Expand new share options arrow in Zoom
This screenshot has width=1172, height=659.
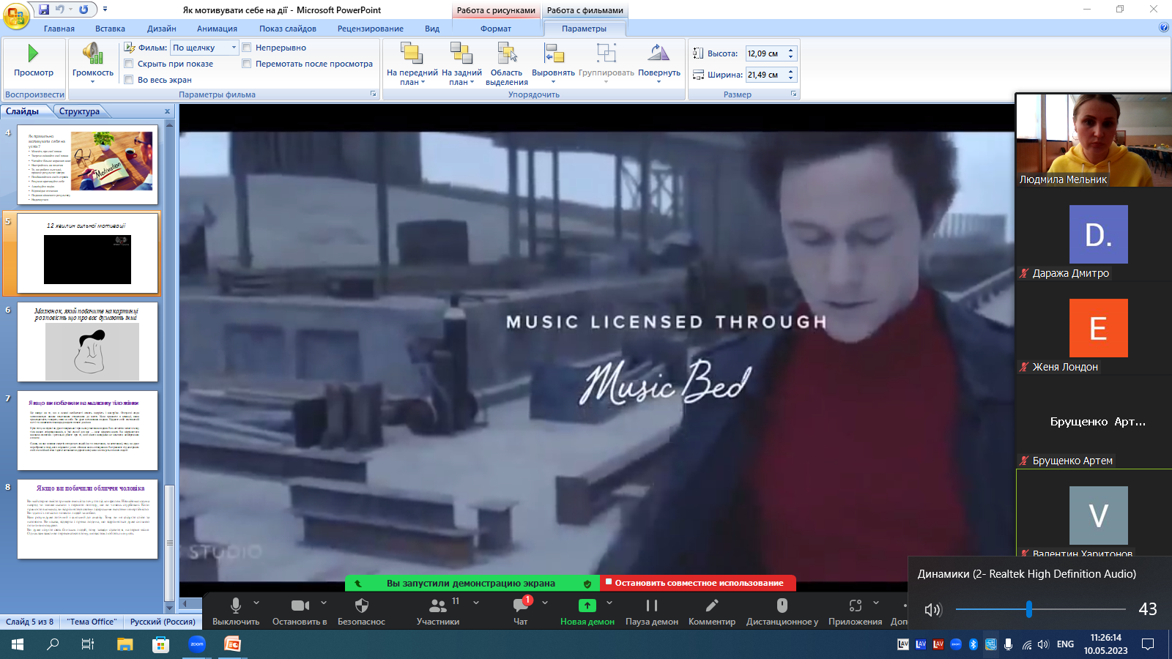609,603
